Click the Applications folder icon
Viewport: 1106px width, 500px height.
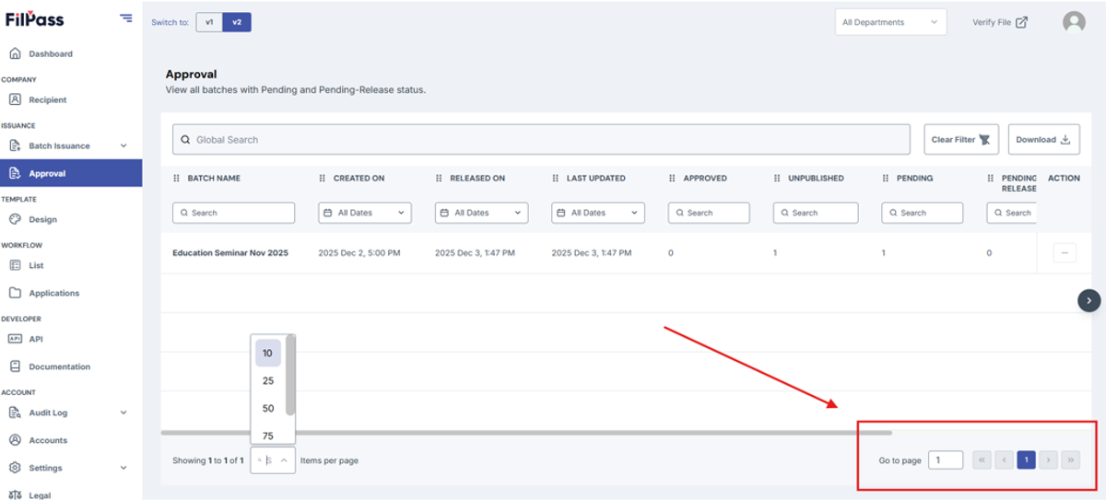(15, 293)
